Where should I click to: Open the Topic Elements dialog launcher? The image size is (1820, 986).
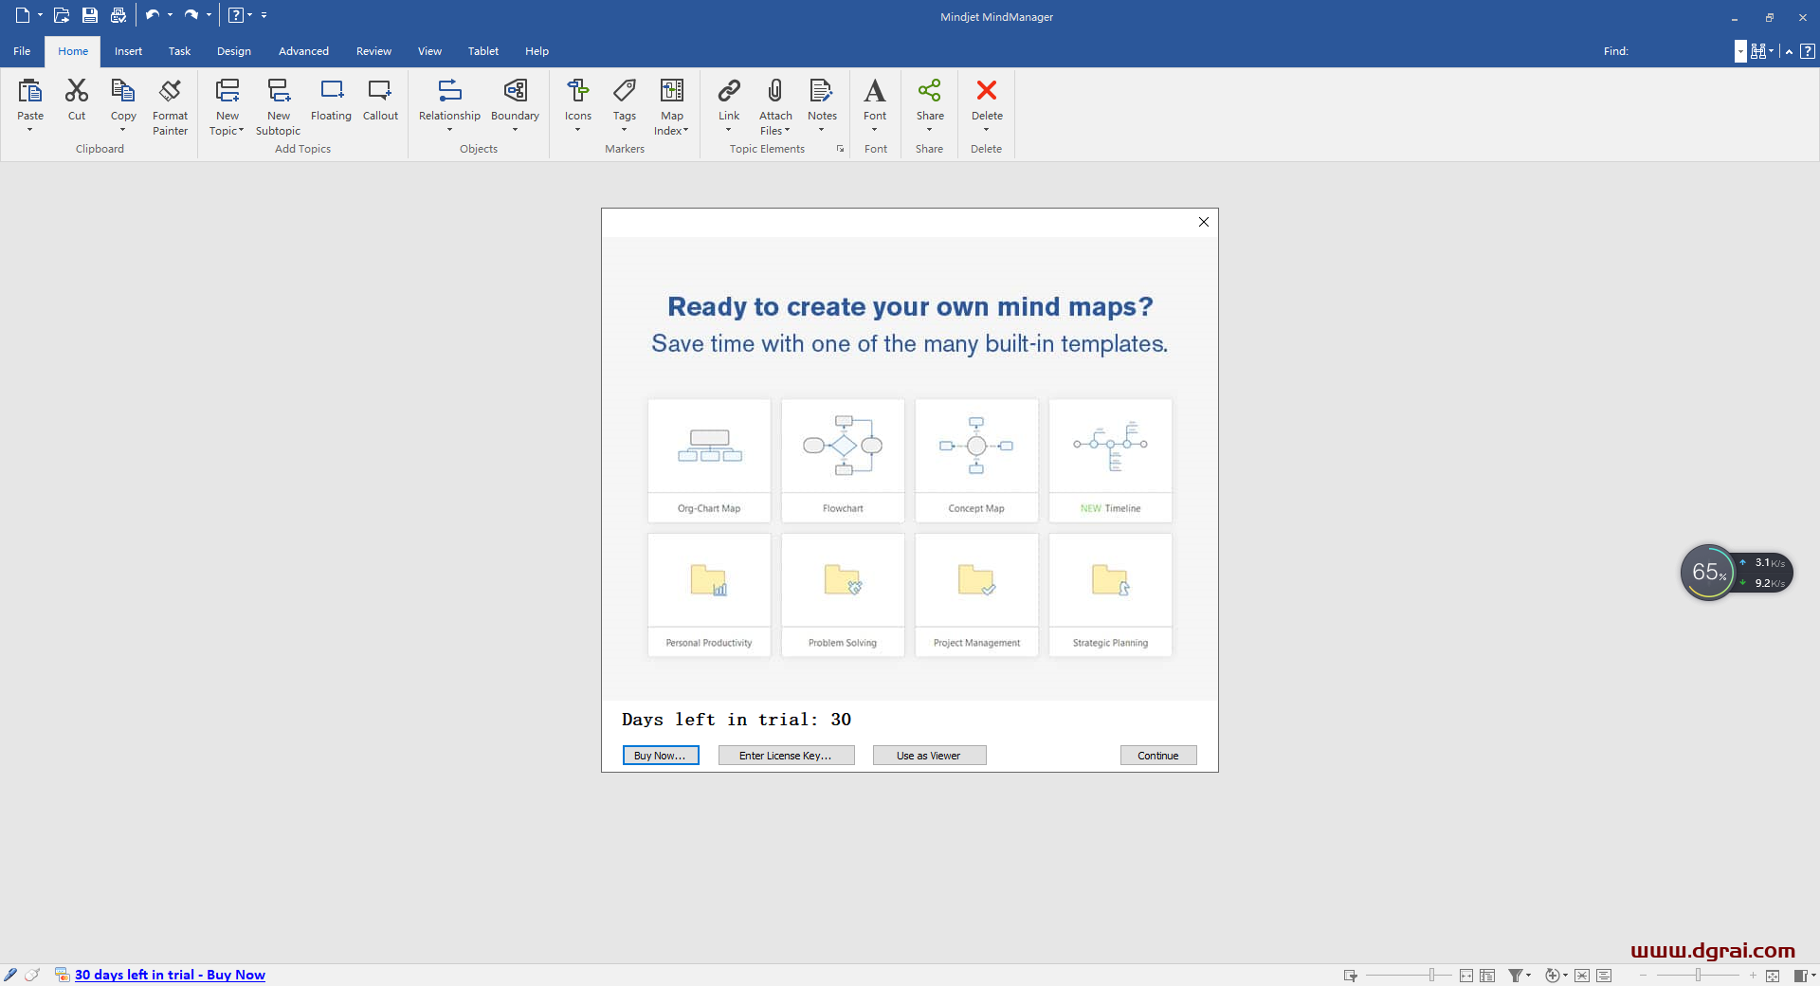tap(840, 149)
